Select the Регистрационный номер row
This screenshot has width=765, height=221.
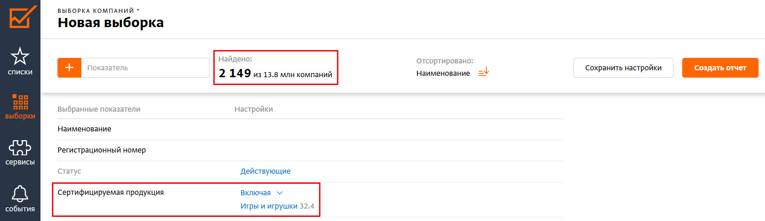102,150
